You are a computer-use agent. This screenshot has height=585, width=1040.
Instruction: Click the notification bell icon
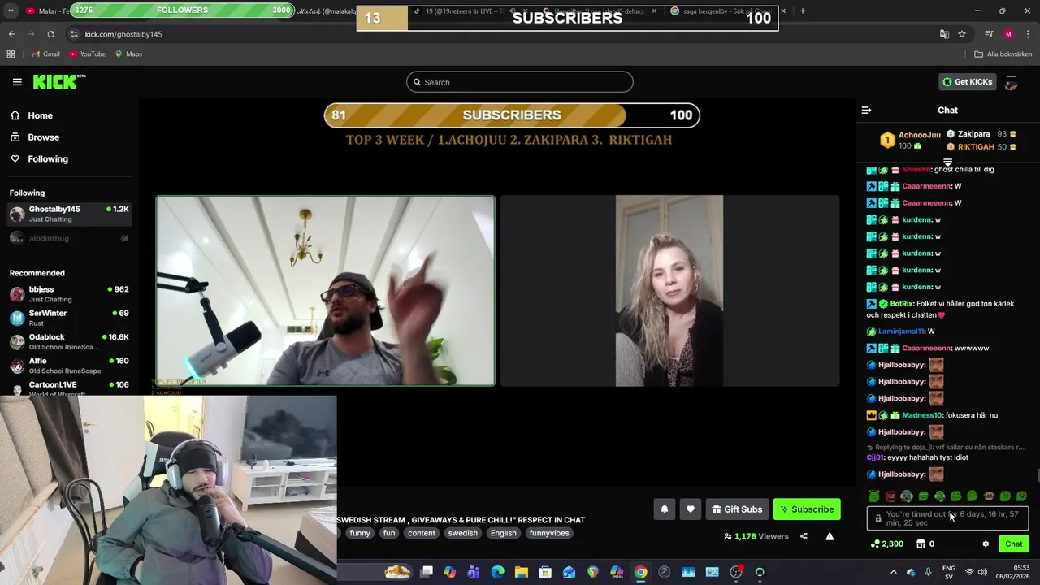pos(664,509)
